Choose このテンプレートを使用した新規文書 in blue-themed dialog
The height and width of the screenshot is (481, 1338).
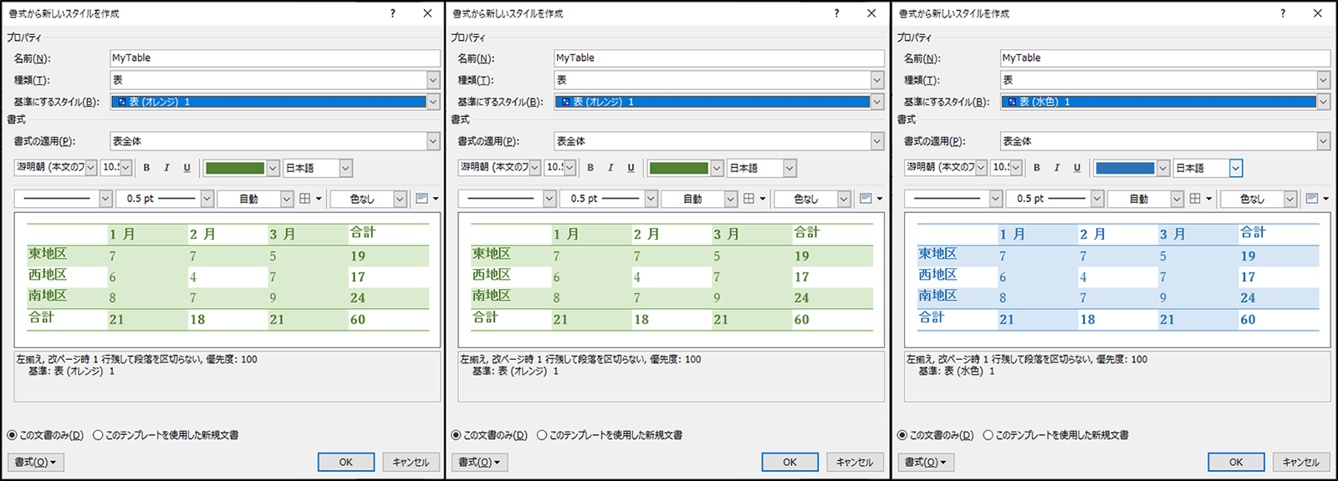click(x=988, y=435)
